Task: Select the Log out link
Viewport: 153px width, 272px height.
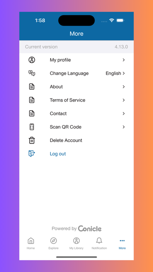Action: 58,154
